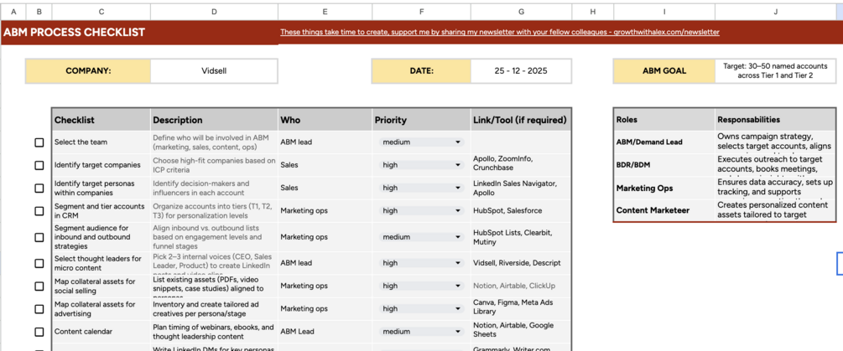Click the Canva, Figma, Meta Ads Library cell
The height and width of the screenshot is (351, 843).
[521, 308]
